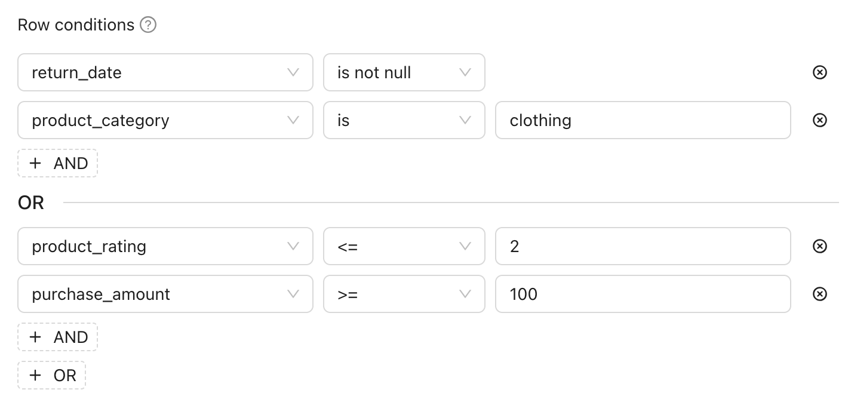This screenshot has width=845, height=408.
Task: Click the OR group divider label
Action: pyautogui.click(x=31, y=203)
